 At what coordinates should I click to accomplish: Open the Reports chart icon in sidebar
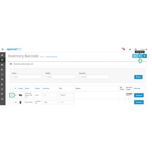point(2,99)
